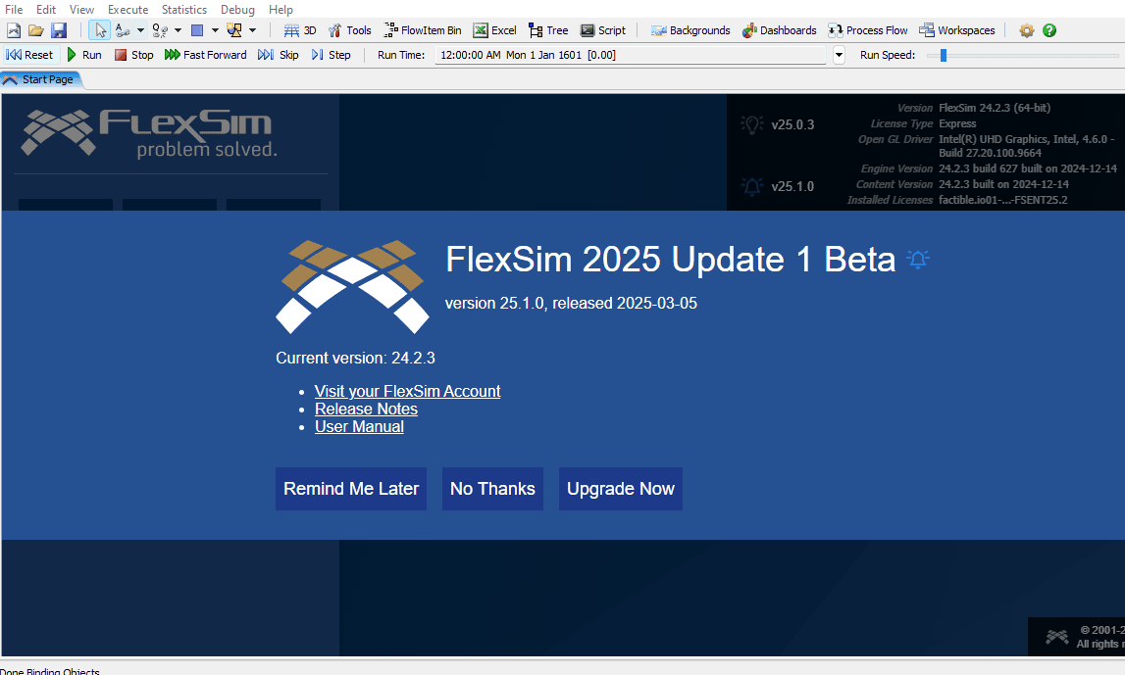Image resolution: width=1125 pixels, height=675 pixels.
Task: Select the standard pointer mode arrow
Action: click(100, 30)
